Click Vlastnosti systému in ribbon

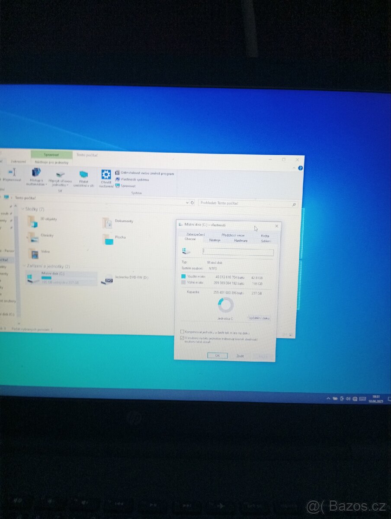(x=132, y=179)
